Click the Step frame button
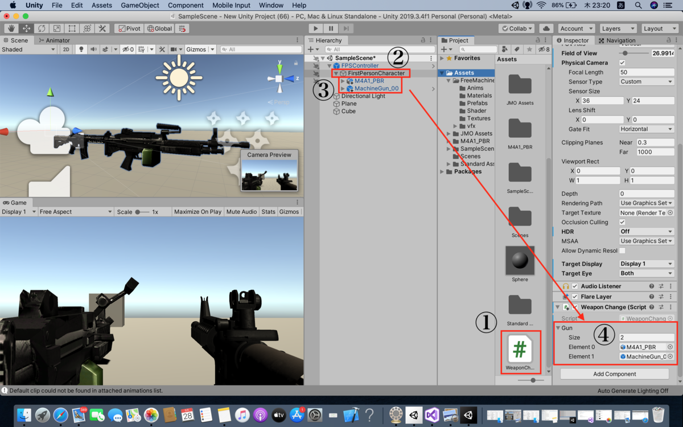Image resolution: width=683 pixels, height=427 pixels. click(345, 28)
